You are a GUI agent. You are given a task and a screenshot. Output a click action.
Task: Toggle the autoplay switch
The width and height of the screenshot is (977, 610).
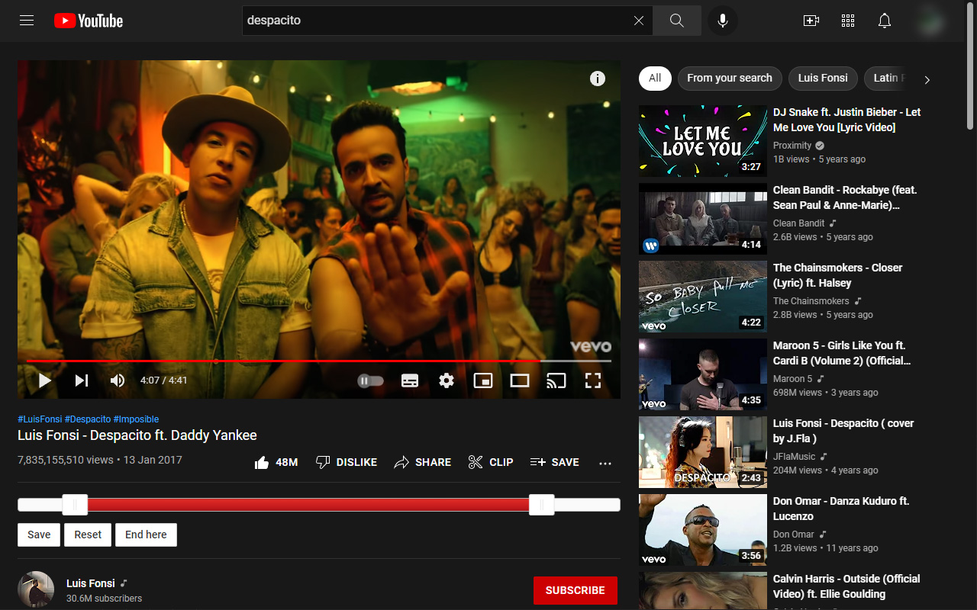click(371, 380)
